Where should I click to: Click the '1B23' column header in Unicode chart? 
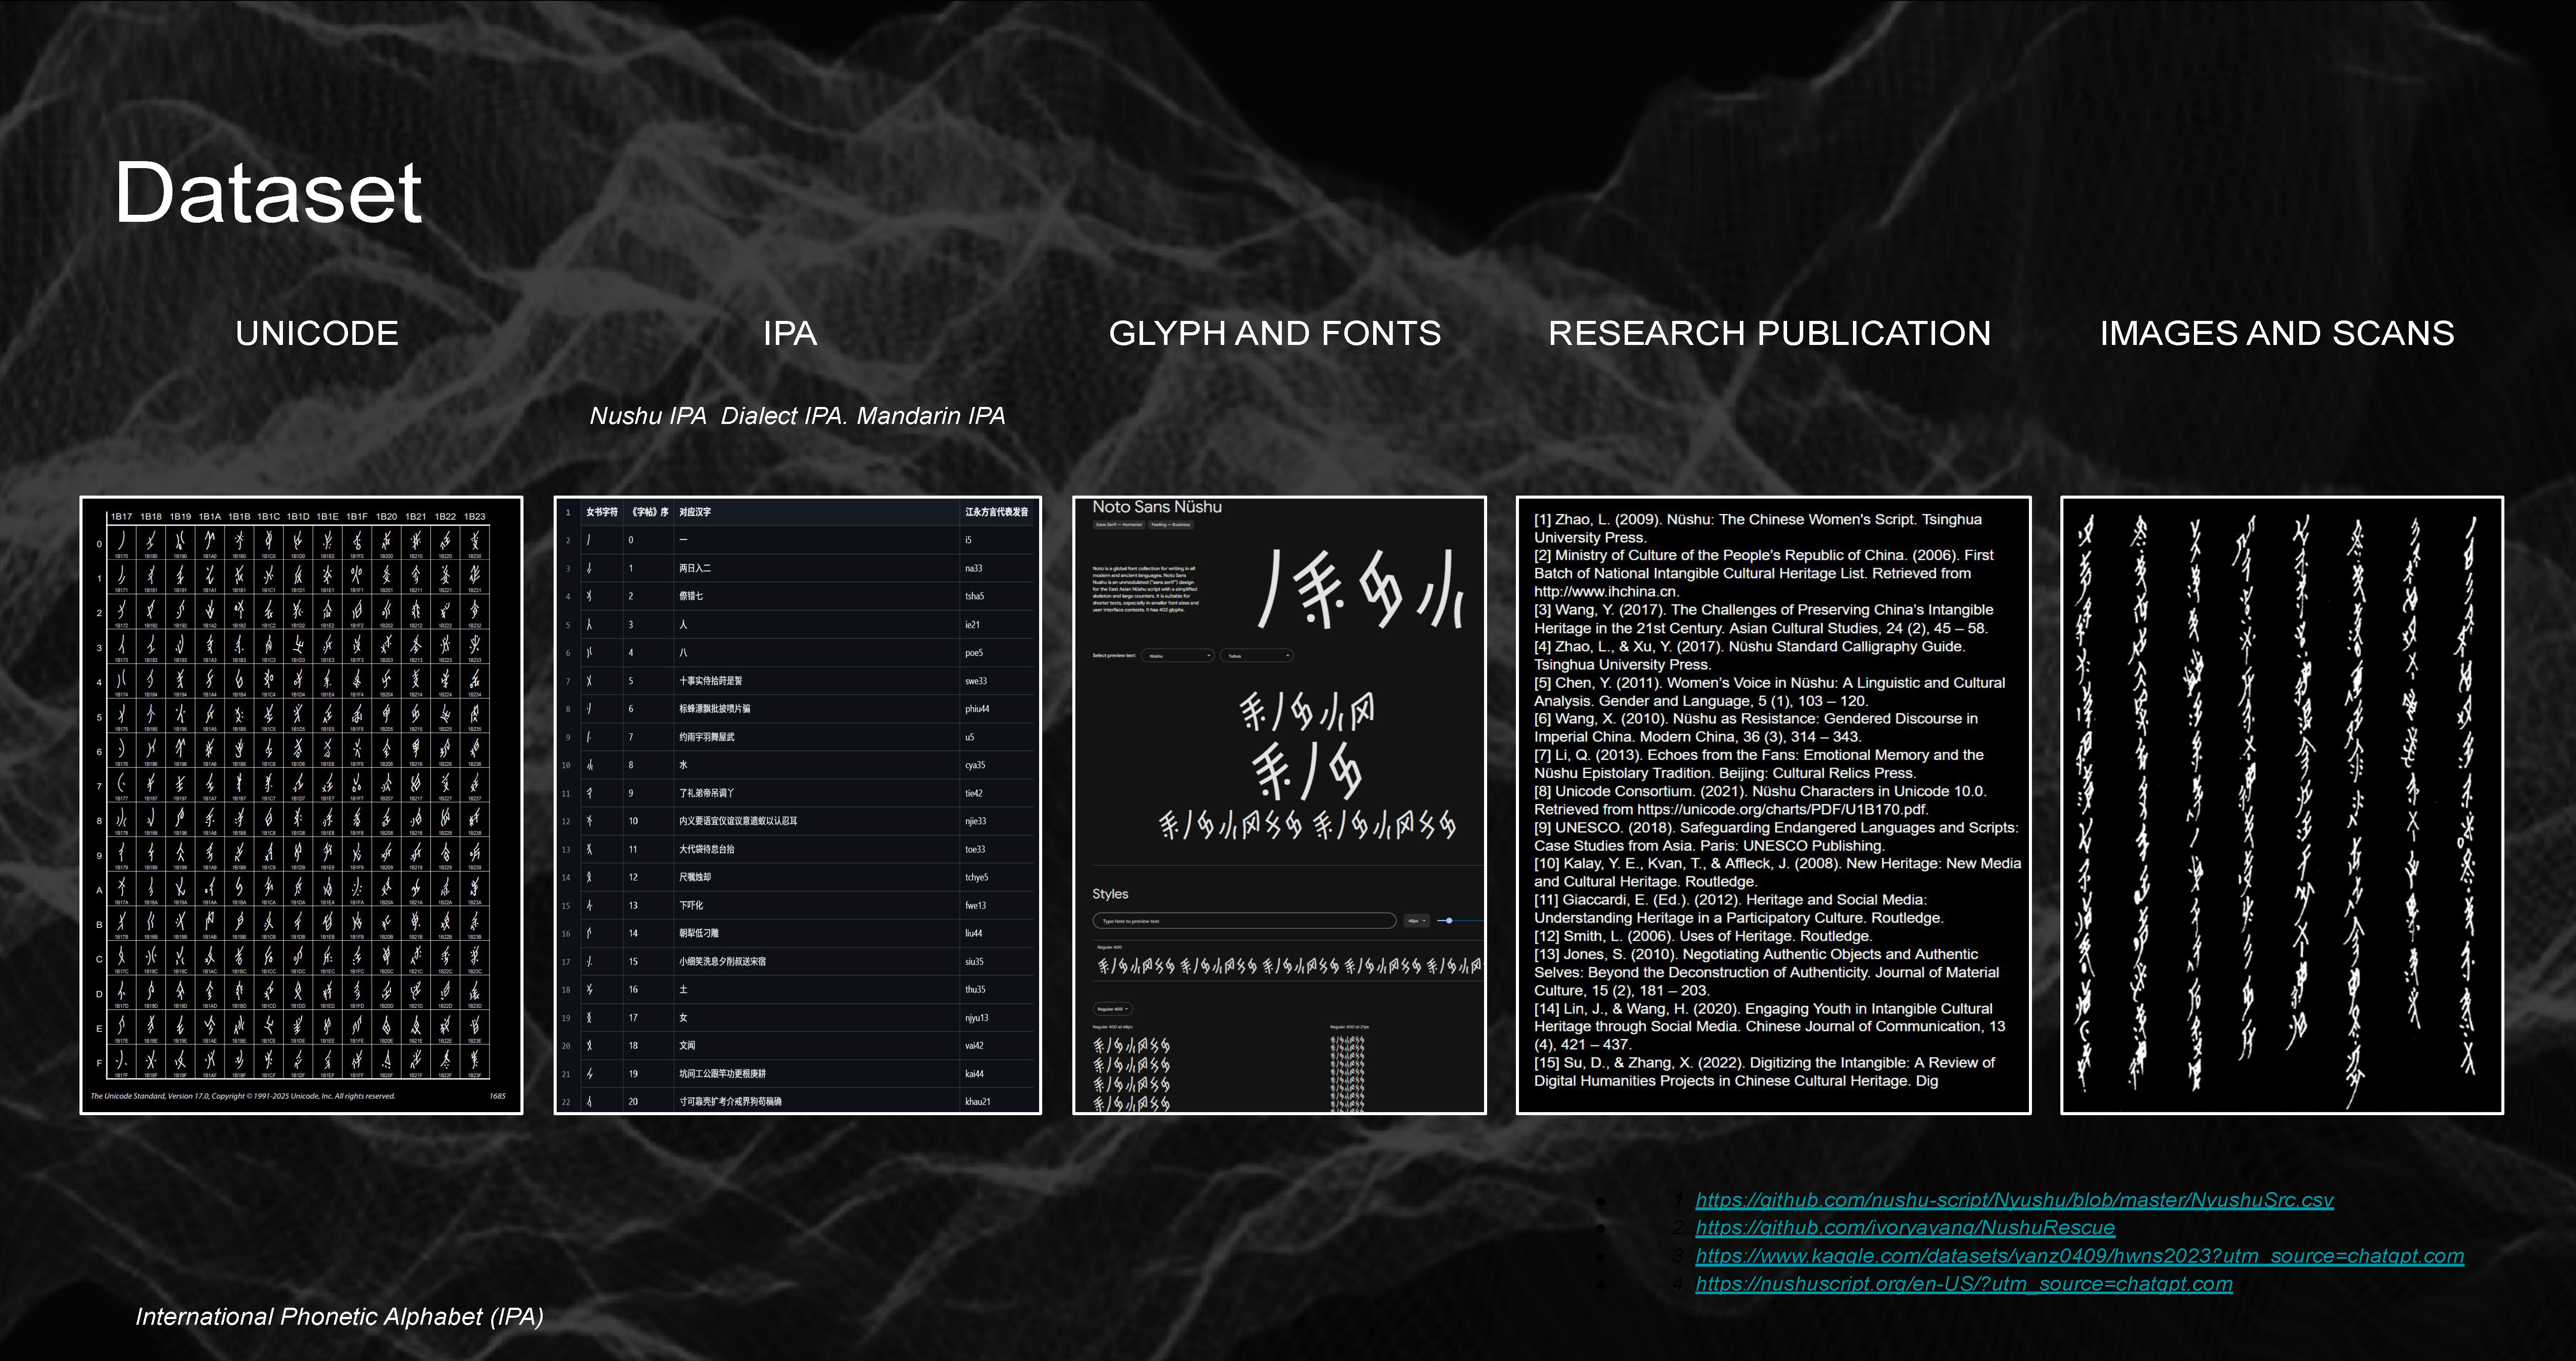pyautogui.click(x=475, y=517)
